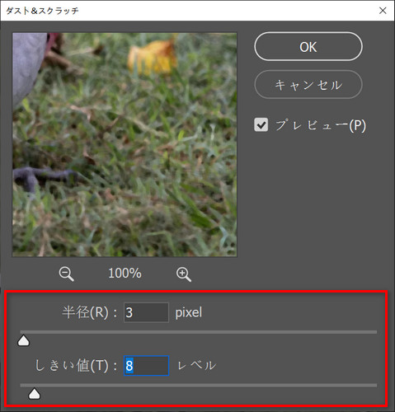Cancel the dialog with キャンセル button

[x=308, y=84]
